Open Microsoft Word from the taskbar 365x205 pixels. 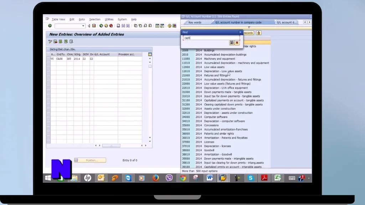click(x=210, y=178)
